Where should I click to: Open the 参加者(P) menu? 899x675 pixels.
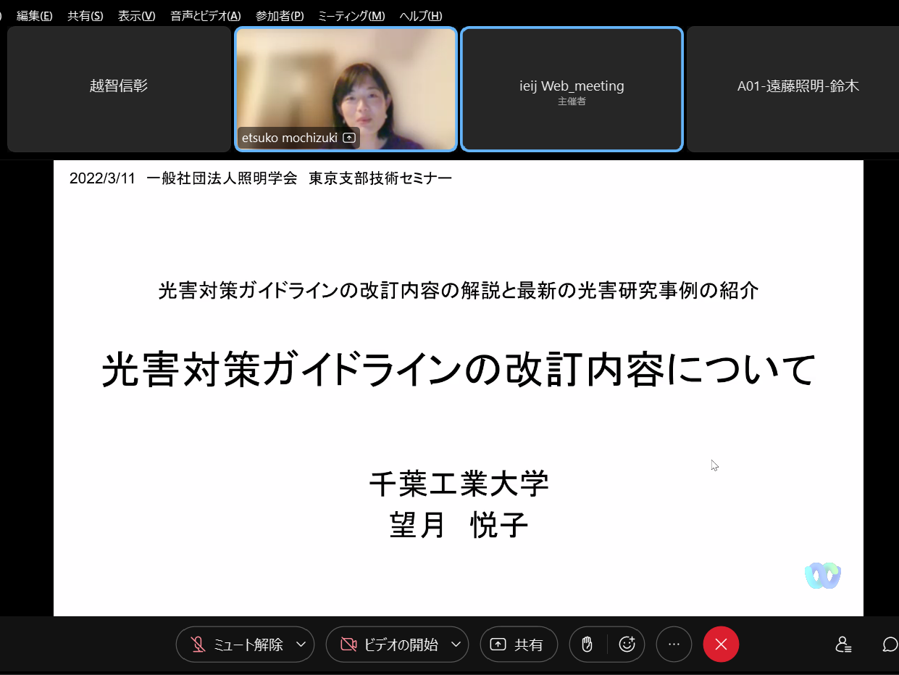pos(280,16)
